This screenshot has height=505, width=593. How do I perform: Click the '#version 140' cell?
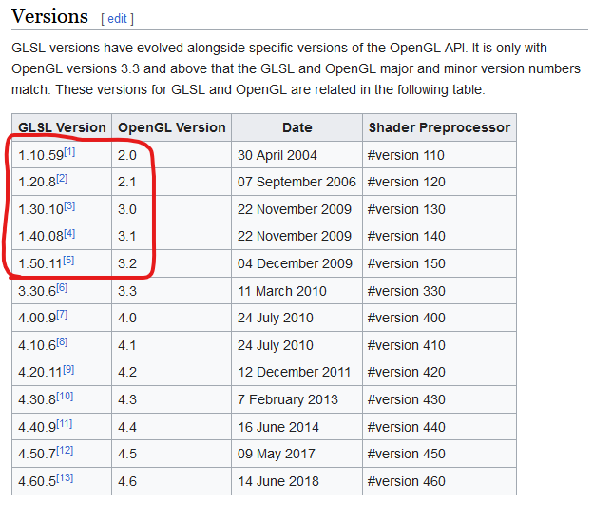tap(439, 236)
